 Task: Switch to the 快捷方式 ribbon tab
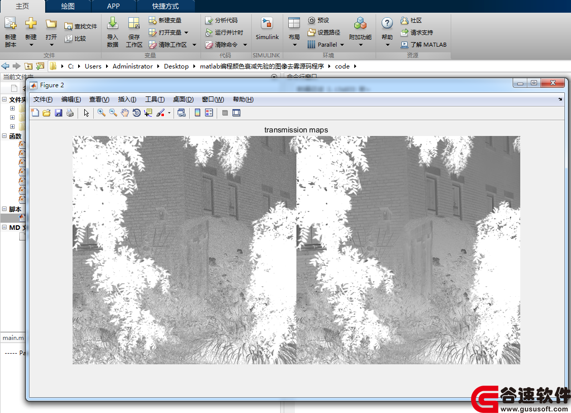click(165, 6)
